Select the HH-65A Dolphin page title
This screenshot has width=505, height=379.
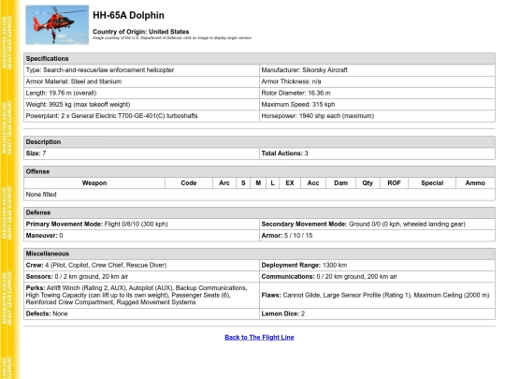coord(128,15)
